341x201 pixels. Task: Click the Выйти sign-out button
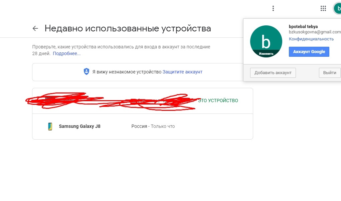coord(329,73)
